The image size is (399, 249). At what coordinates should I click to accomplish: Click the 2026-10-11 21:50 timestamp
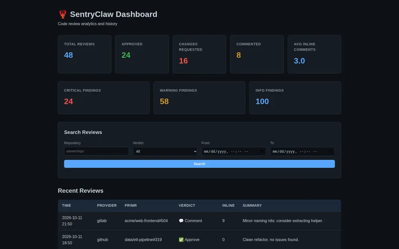[x=72, y=221]
